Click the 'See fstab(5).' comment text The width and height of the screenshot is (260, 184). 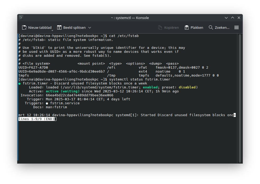point(97,56)
